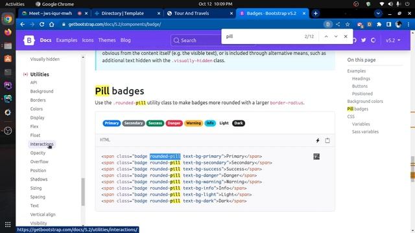This screenshot has width=415, height=233.
Task: Open system volume indicator
Action: (390, 4)
